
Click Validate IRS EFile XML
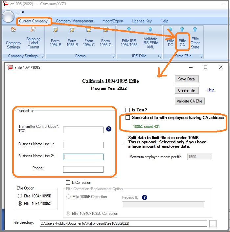tap(150, 39)
